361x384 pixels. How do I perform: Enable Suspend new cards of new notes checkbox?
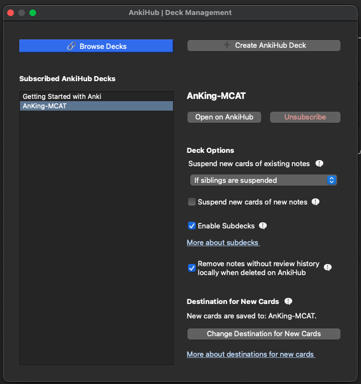[x=192, y=202]
